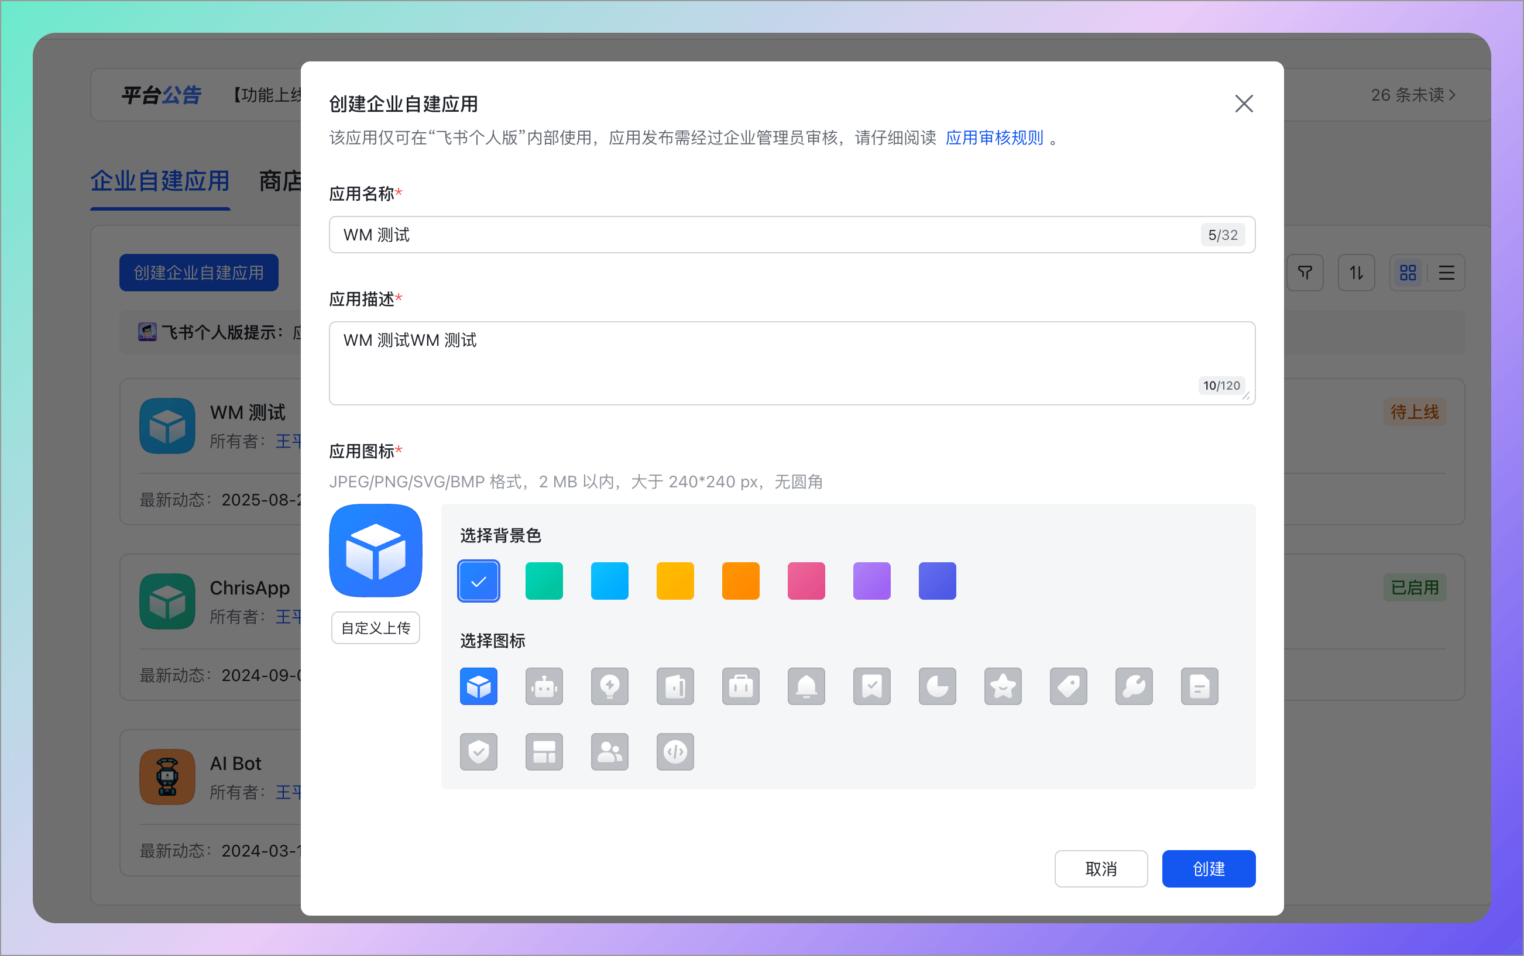This screenshot has width=1524, height=956.
Task: Choose the wrench tool icon
Action: [1133, 686]
